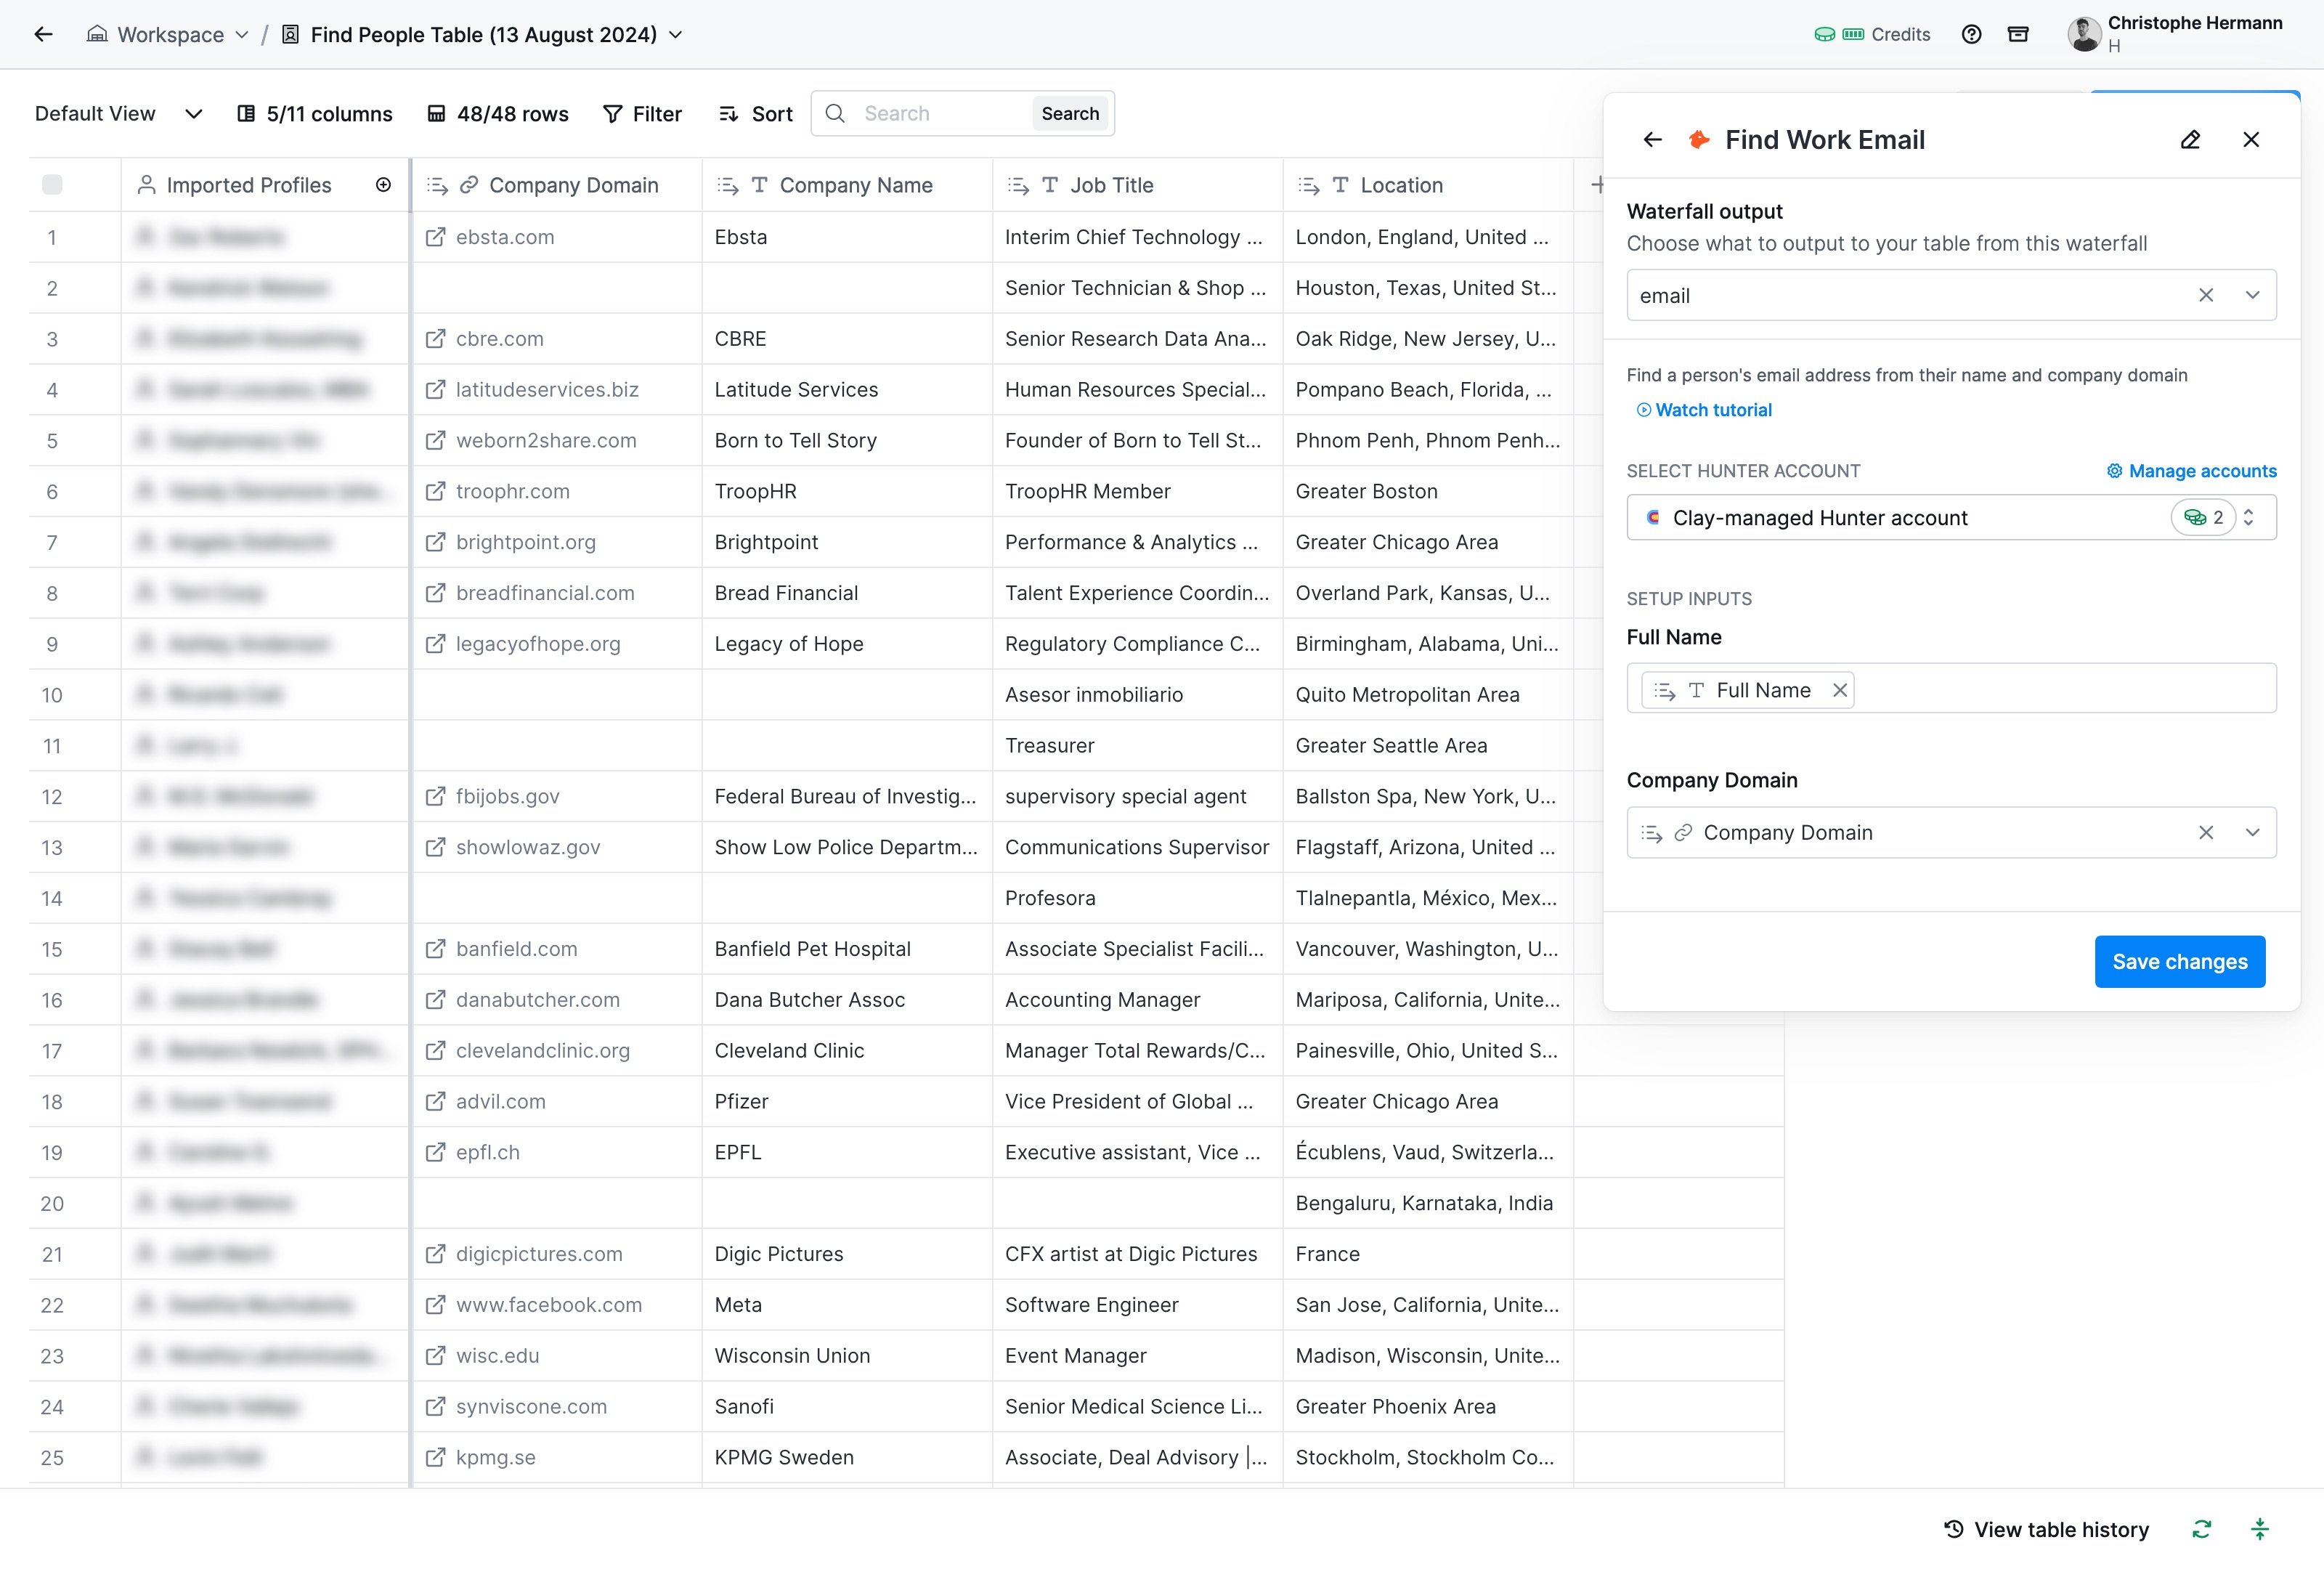Open the Company Domain input dropdown
The height and width of the screenshot is (1569, 2324).
[2252, 833]
